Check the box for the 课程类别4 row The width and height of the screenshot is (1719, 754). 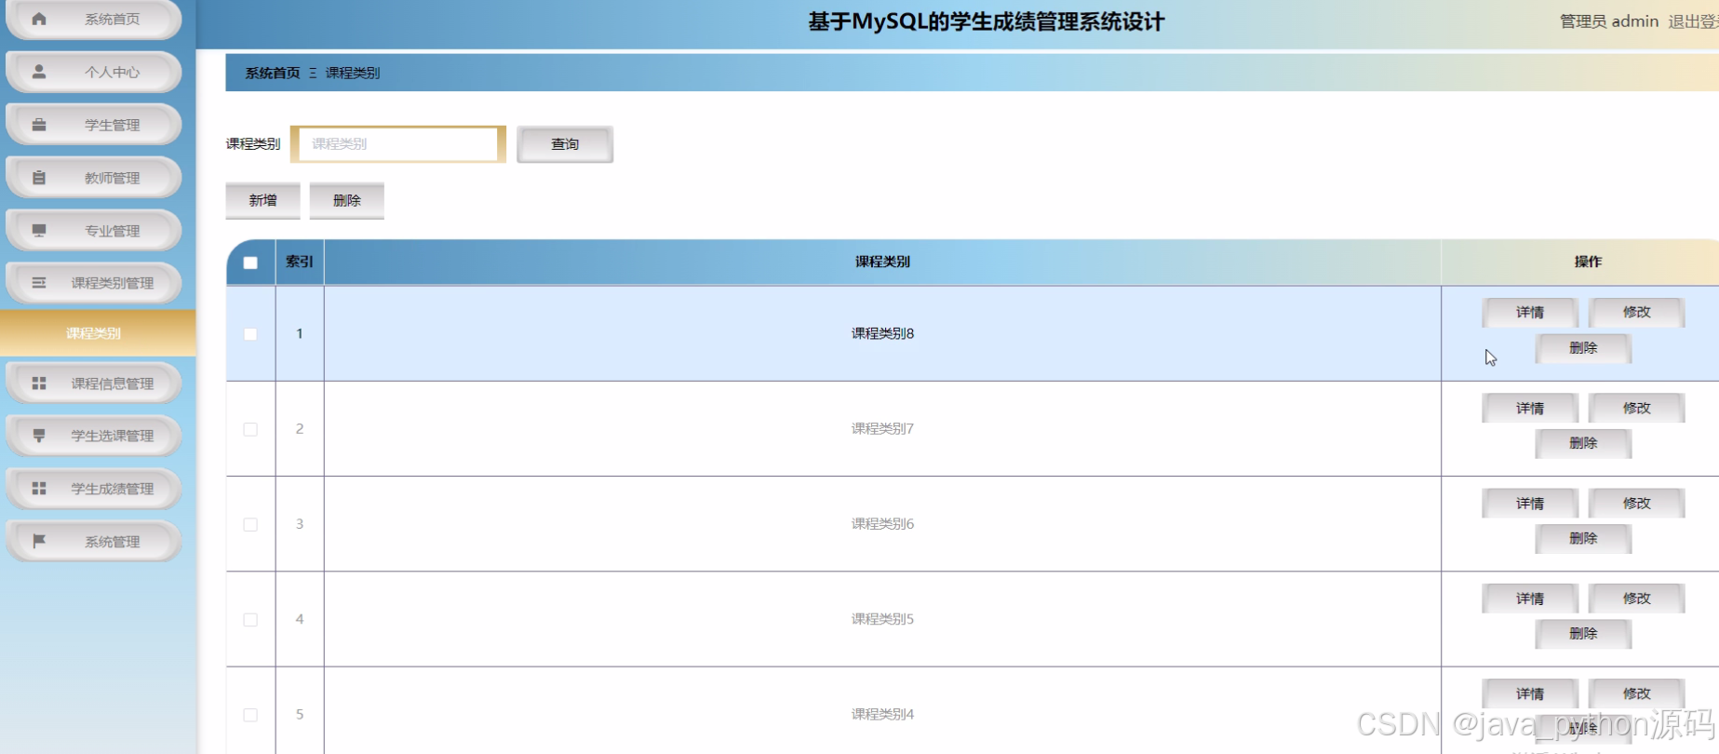[250, 715]
